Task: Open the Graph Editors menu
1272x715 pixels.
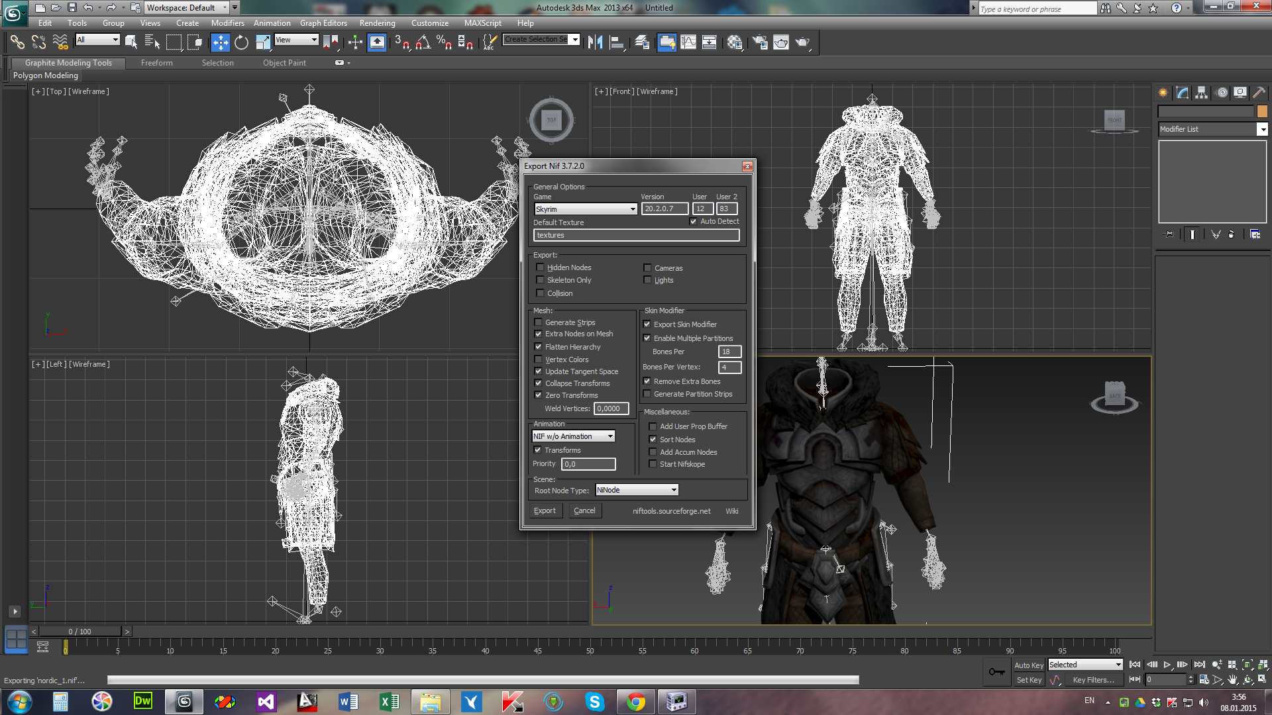Action: [323, 23]
